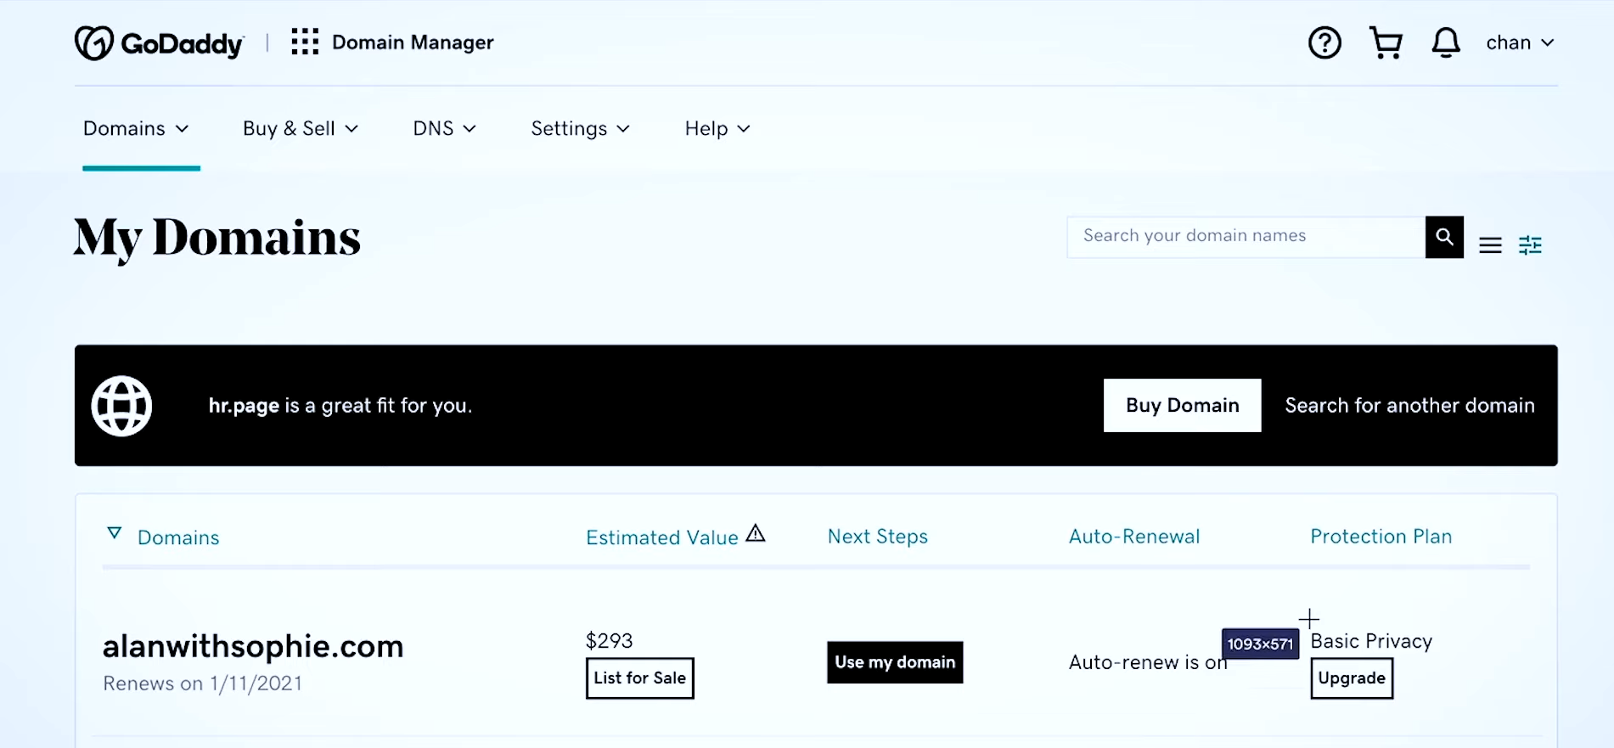
Task: Expand the Help menu
Action: coord(717,128)
